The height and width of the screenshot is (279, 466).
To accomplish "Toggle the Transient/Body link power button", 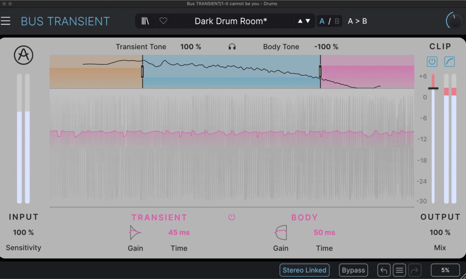I will [x=232, y=217].
